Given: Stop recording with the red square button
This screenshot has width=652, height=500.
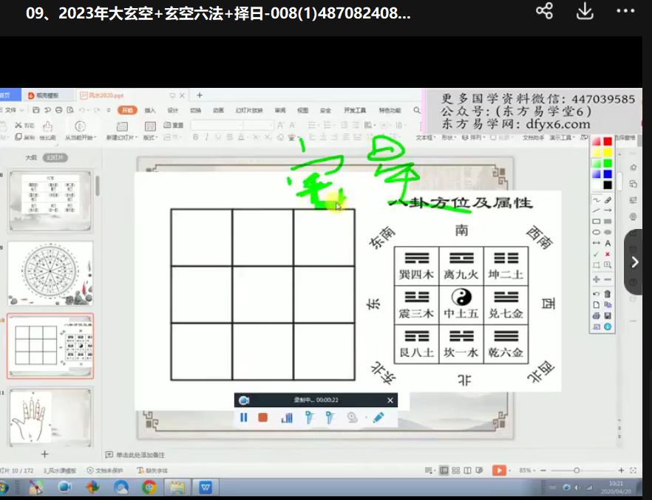Looking at the screenshot, I should [x=262, y=417].
